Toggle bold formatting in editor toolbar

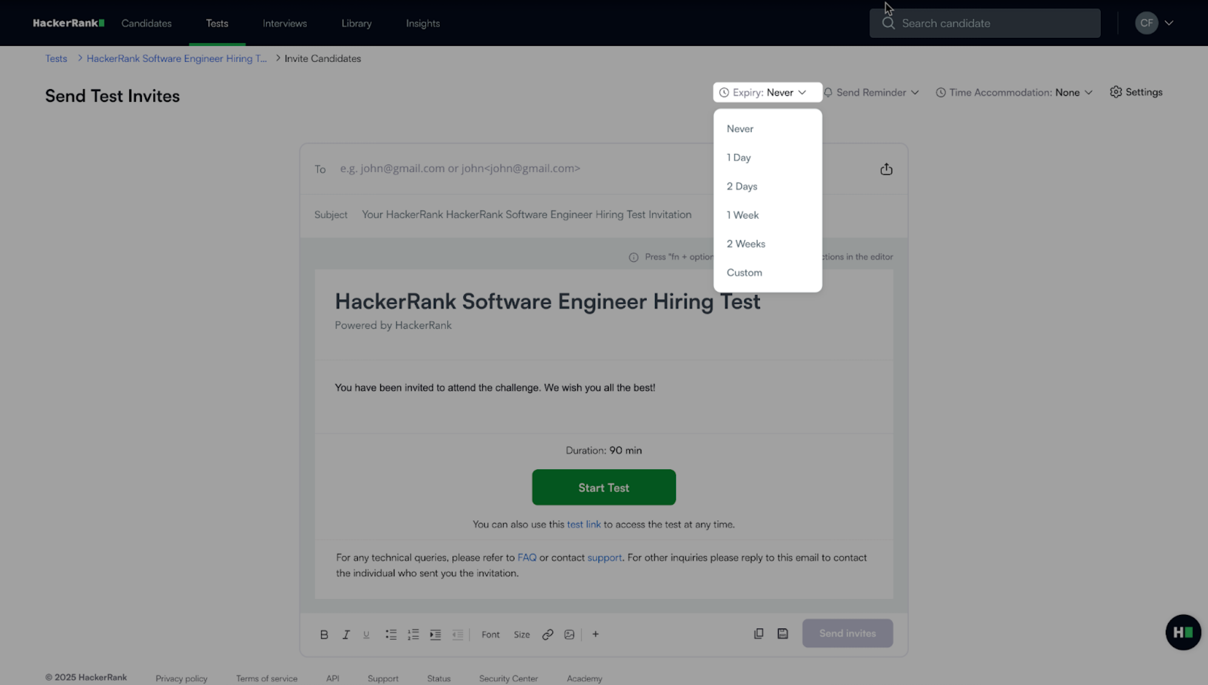(x=324, y=634)
